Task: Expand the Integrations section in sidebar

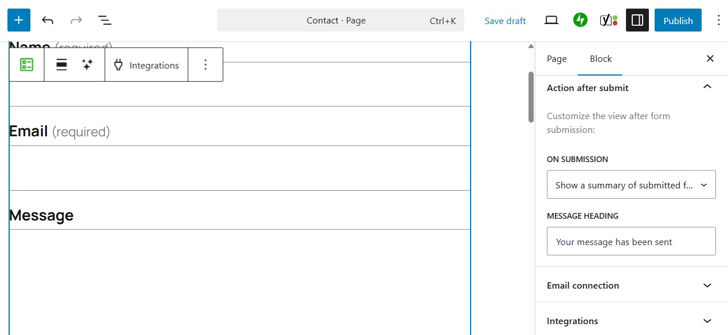Action: pyautogui.click(x=631, y=321)
